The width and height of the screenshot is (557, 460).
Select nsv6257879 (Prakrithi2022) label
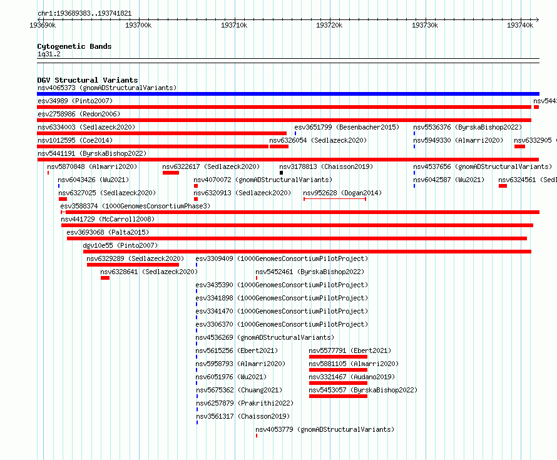pyautogui.click(x=245, y=403)
